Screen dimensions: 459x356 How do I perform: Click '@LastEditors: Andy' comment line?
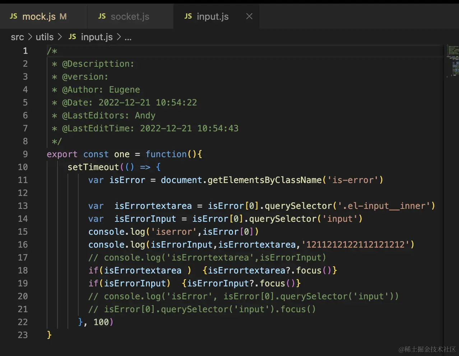[109, 116]
